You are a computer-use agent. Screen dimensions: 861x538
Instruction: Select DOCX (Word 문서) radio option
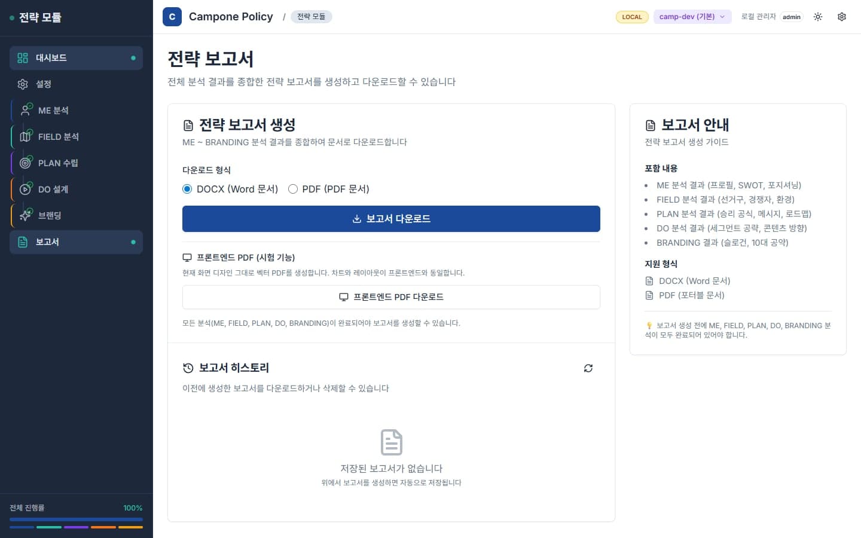pos(187,189)
